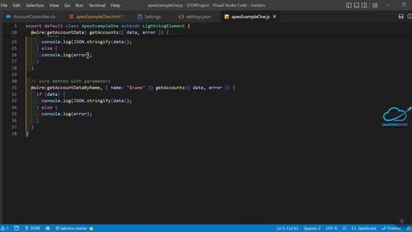Click 'console.log(JSON.stringify(data));' on line 33
Screen dimensions: 412x232
pos(87,101)
